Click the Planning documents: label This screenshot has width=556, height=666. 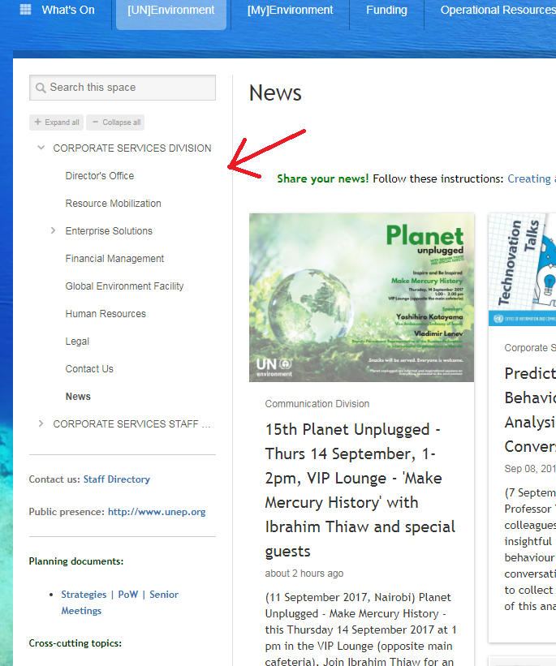pyautogui.click(x=76, y=561)
